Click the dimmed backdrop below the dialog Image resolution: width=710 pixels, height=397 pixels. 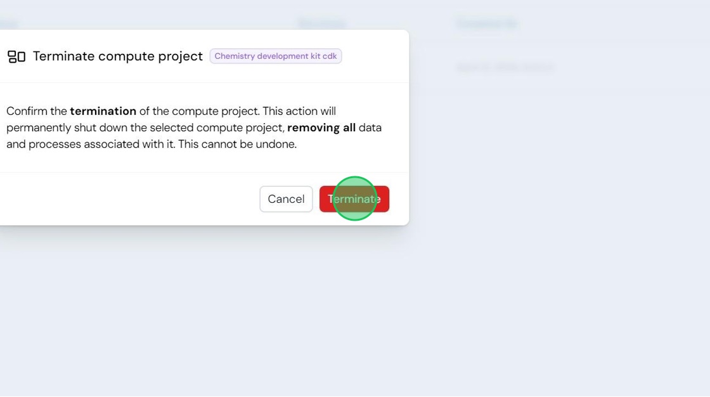click(x=355, y=313)
